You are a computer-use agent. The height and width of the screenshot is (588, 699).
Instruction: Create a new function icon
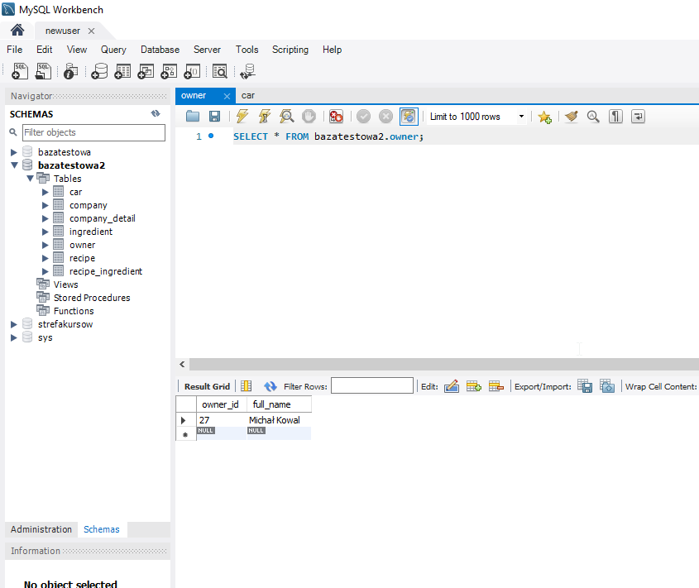click(x=192, y=71)
